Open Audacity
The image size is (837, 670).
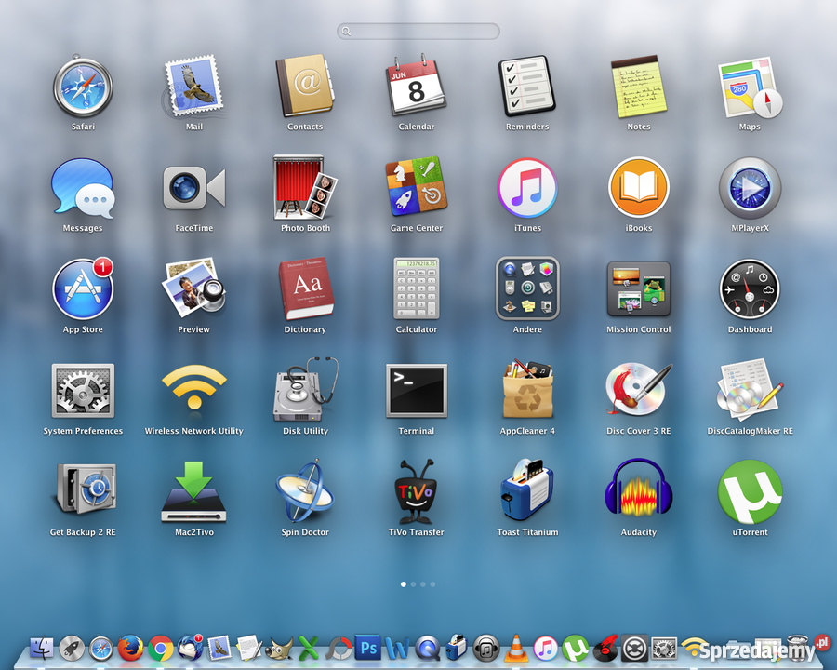[638, 491]
